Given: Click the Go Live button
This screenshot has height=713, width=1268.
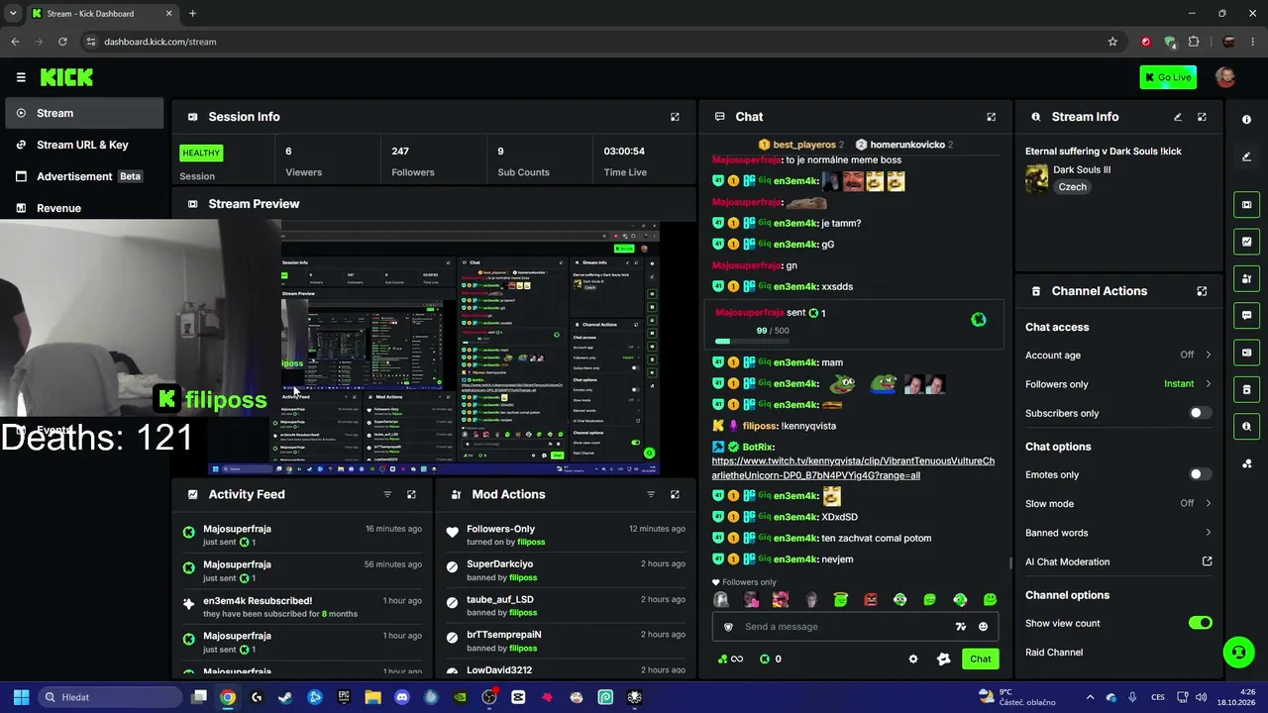Looking at the screenshot, I should (x=1168, y=77).
